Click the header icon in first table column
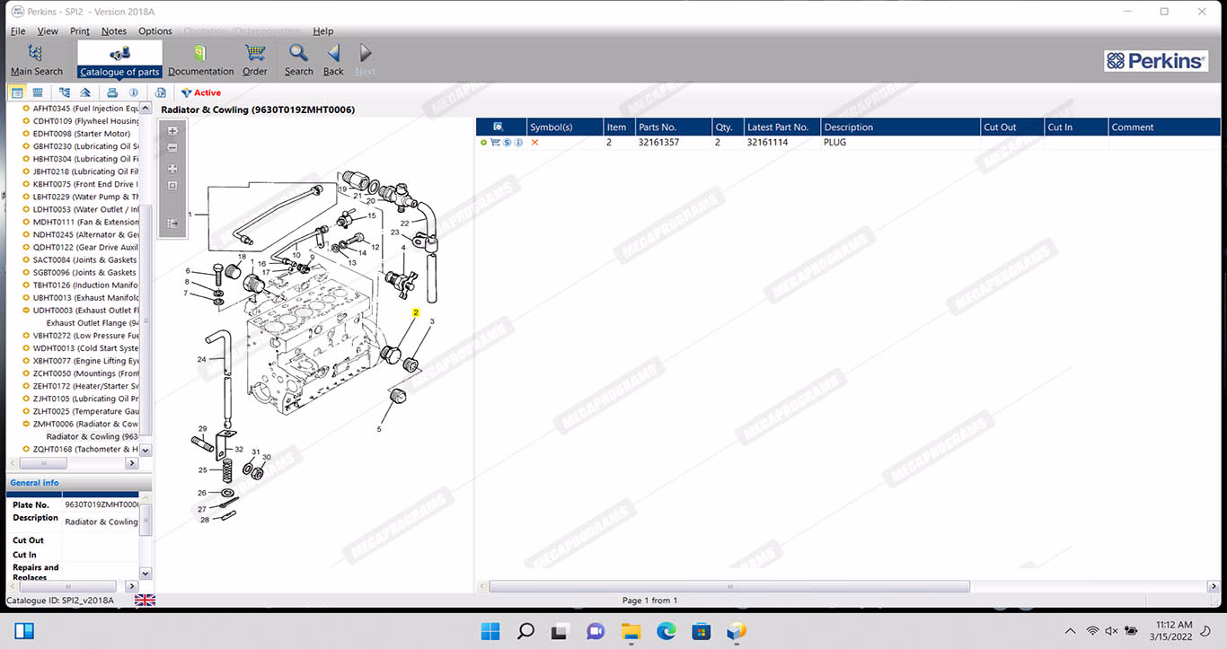 pyautogui.click(x=499, y=127)
